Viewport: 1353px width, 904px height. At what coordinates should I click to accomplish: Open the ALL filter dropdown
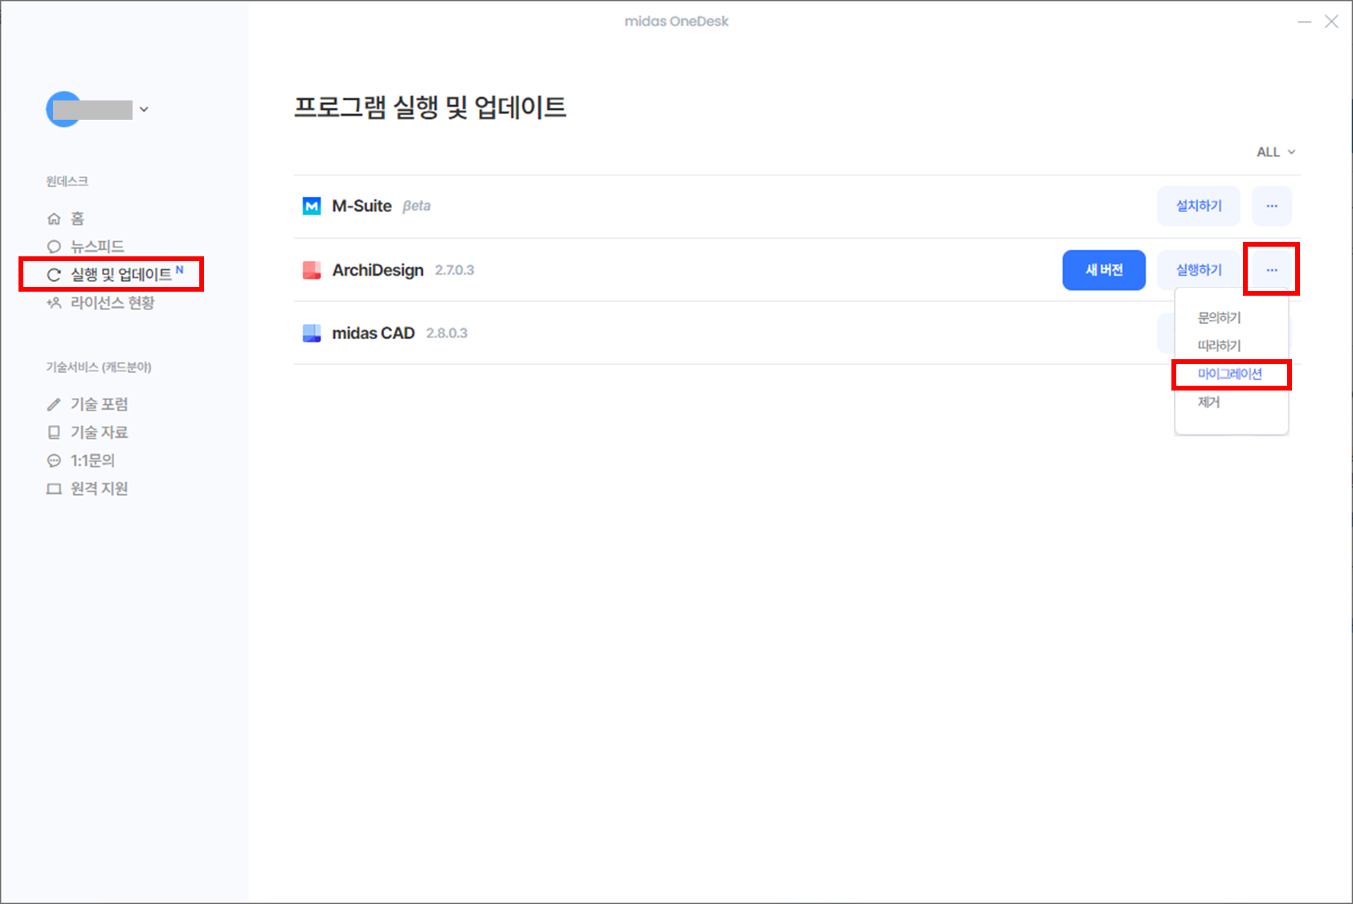click(1276, 152)
